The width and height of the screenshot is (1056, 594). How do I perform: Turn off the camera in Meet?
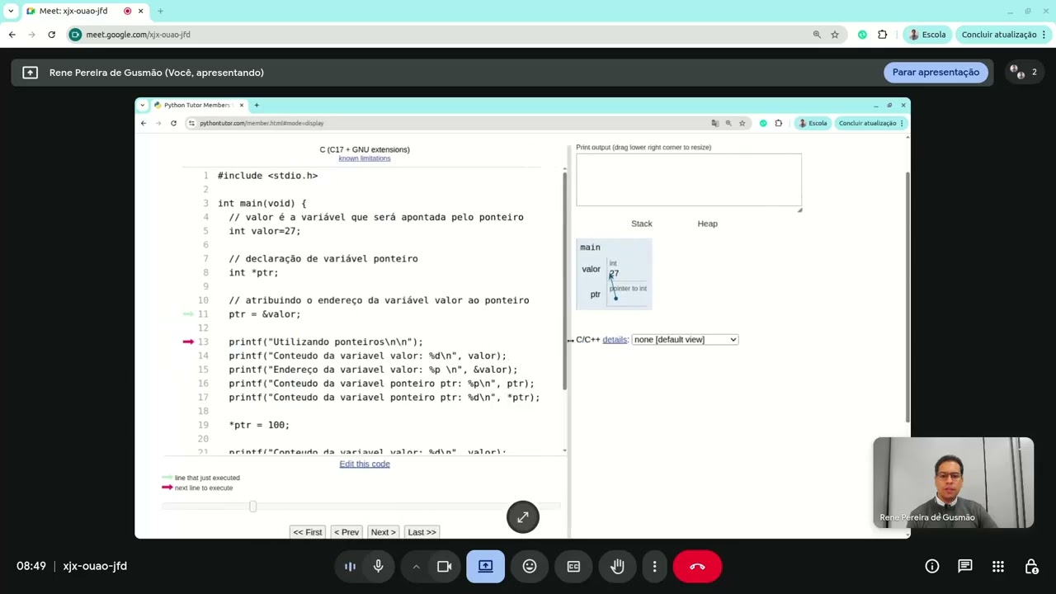[445, 566]
